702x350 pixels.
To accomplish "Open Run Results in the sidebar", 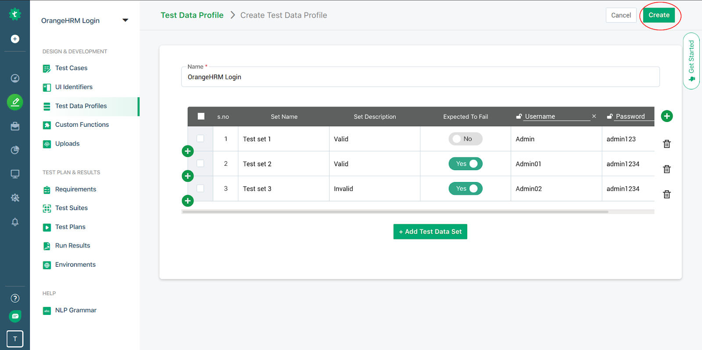I will (x=72, y=246).
